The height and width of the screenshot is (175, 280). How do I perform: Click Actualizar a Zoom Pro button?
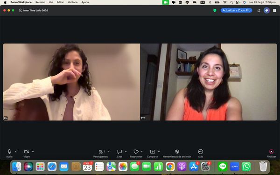[x=237, y=10]
